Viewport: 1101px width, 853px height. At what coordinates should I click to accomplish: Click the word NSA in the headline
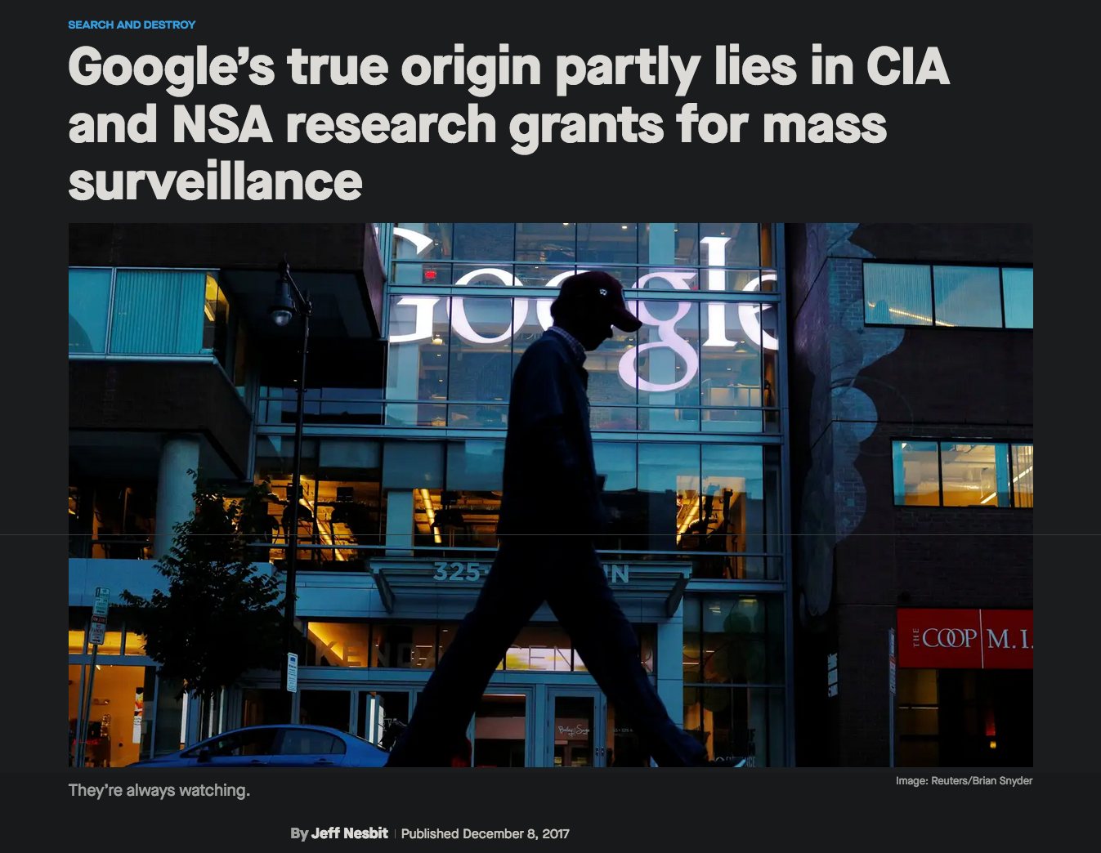pyautogui.click(x=222, y=124)
